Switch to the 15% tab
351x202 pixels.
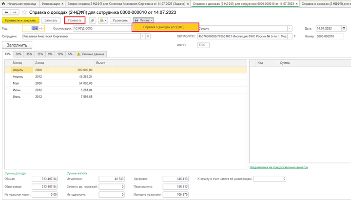(x=40, y=54)
